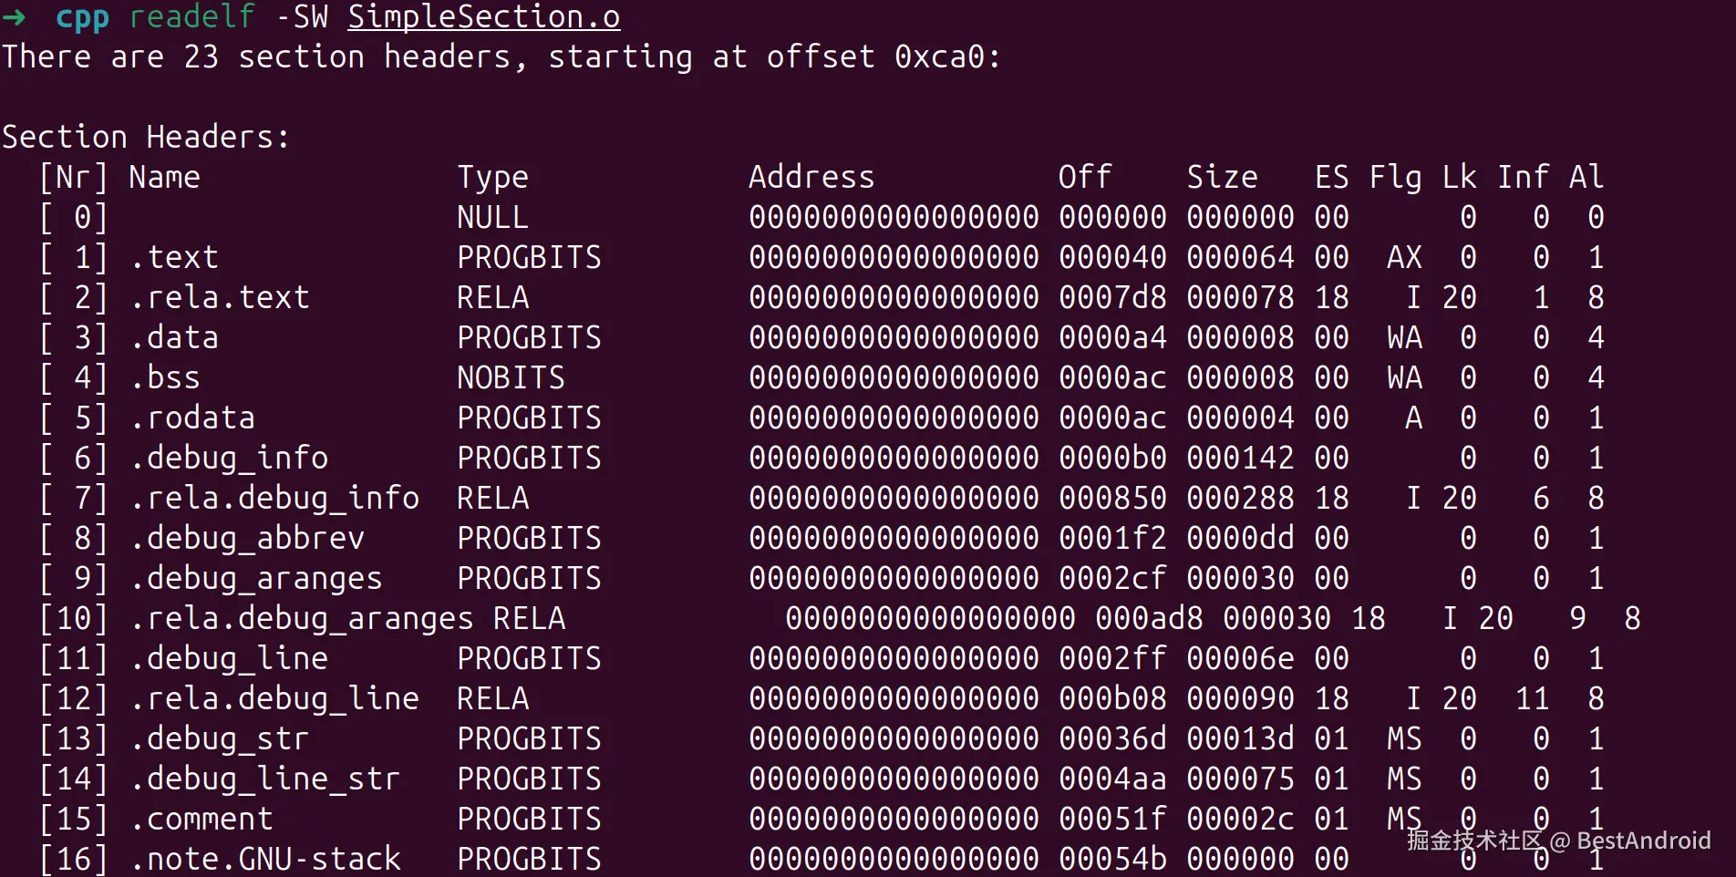The image size is (1736, 877).
Task: Click the Type column header
Action: point(492,177)
